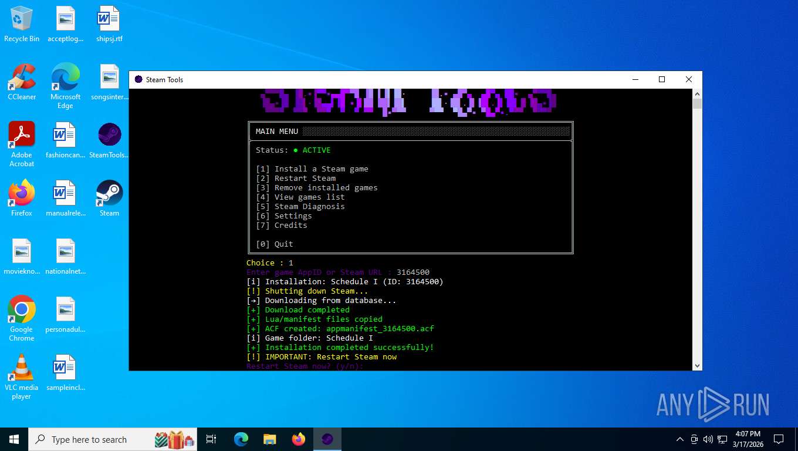
Task: Open the network status tray icon
Action: (722, 439)
